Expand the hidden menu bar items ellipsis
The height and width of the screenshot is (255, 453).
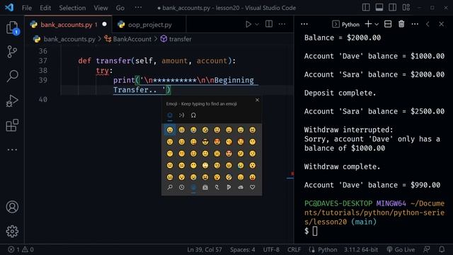[138, 7]
